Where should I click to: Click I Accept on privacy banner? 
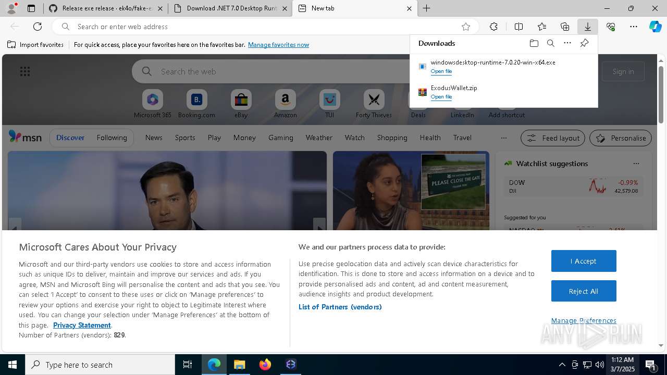[x=583, y=261]
